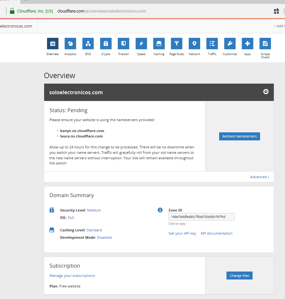The height and width of the screenshot is (299, 285).
Task: Open the Scrape Shield icon
Action: 265,44
